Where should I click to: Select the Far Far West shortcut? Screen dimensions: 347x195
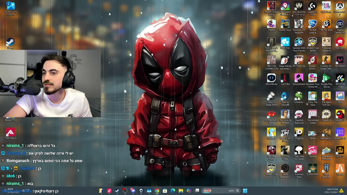click(x=326, y=25)
